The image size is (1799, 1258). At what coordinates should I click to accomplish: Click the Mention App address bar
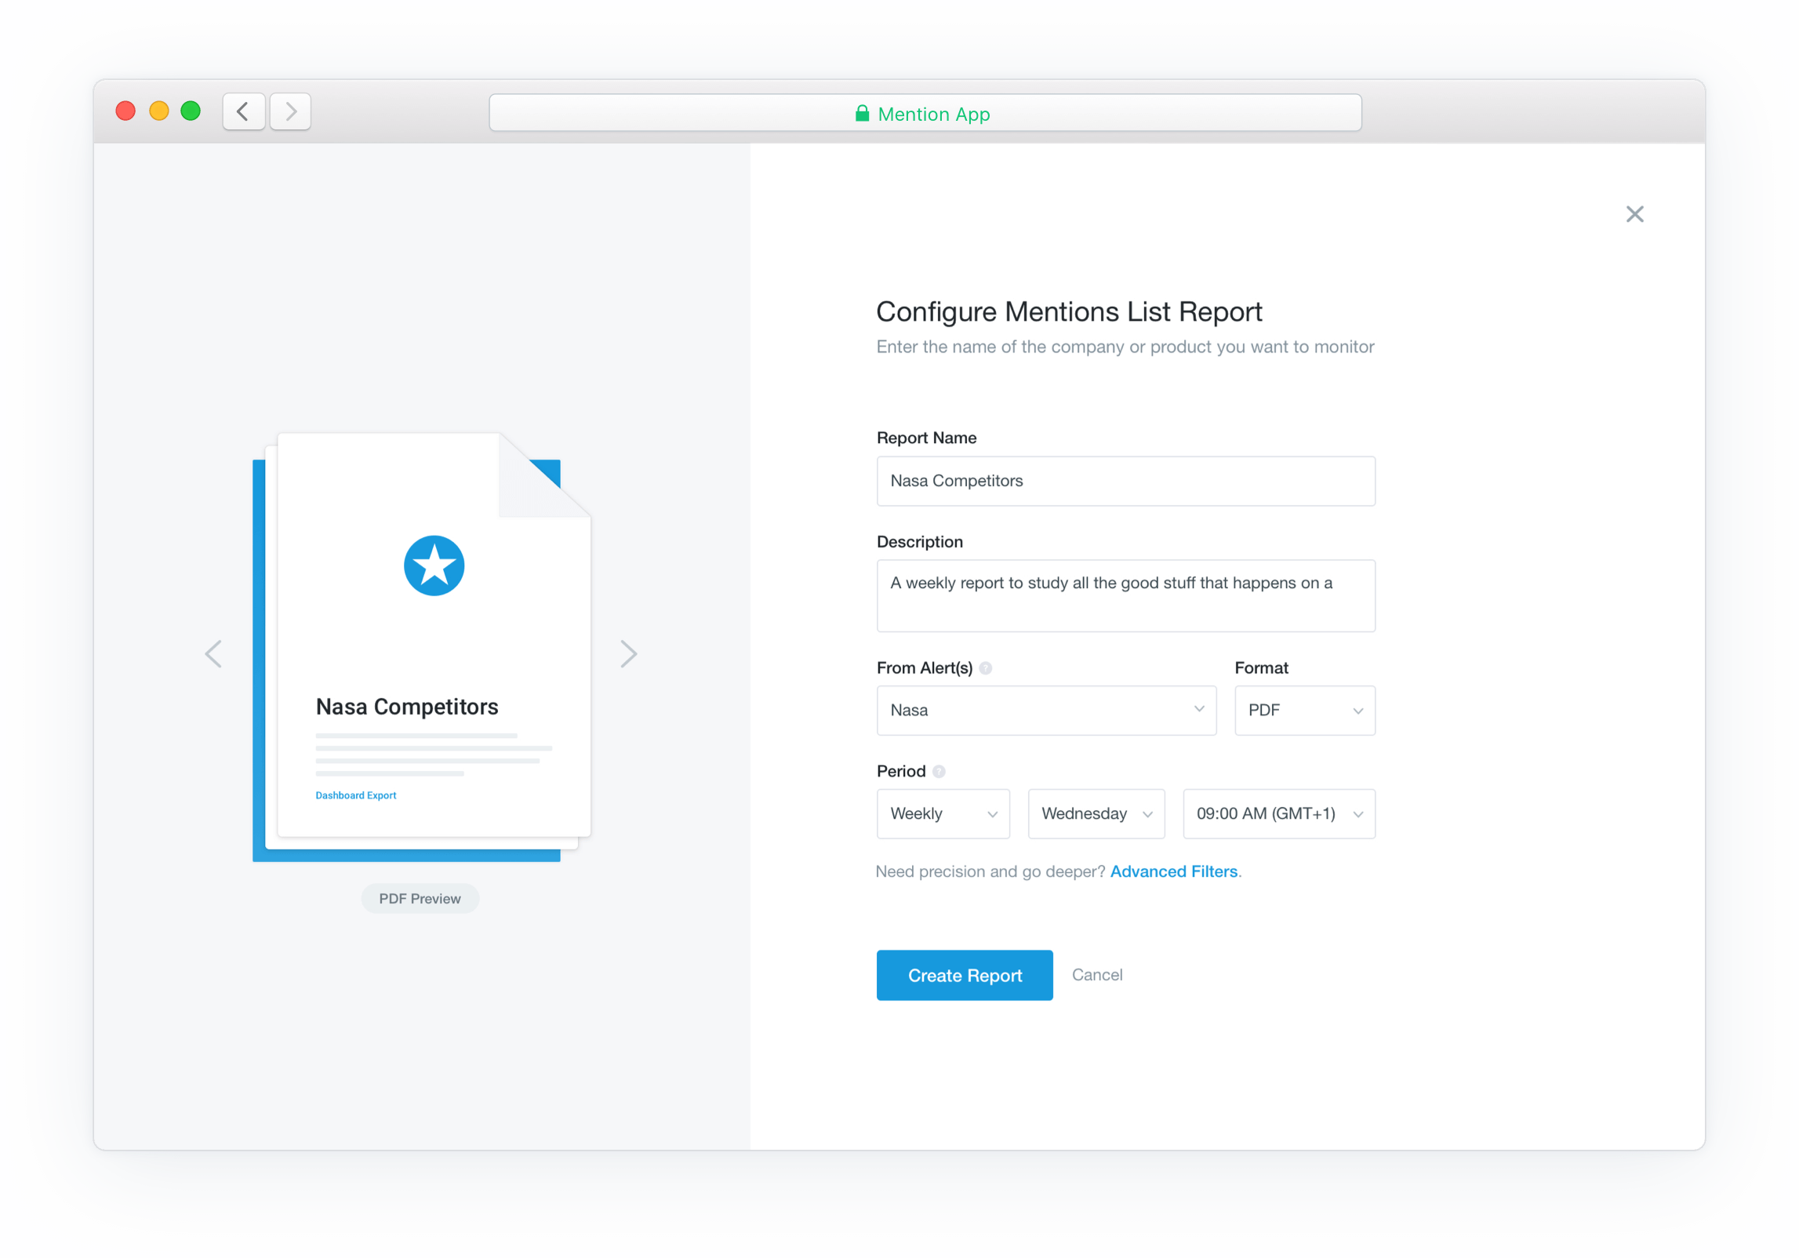pos(925,113)
